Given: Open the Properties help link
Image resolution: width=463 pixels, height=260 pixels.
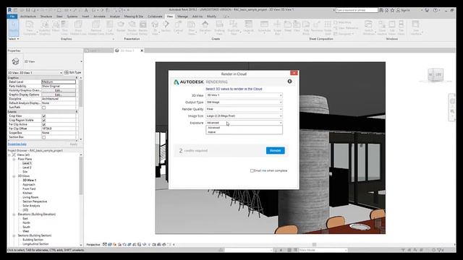Looking at the screenshot, I should (x=17, y=144).
